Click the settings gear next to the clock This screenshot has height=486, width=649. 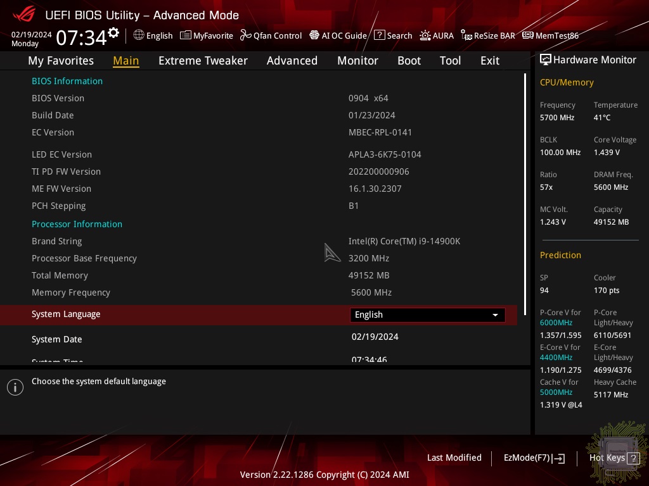[113, 33]
